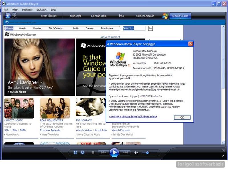The image size is (228, 171).
Task: Close the Windows Media Player névjegye dialog
Action: coord(190,44)
